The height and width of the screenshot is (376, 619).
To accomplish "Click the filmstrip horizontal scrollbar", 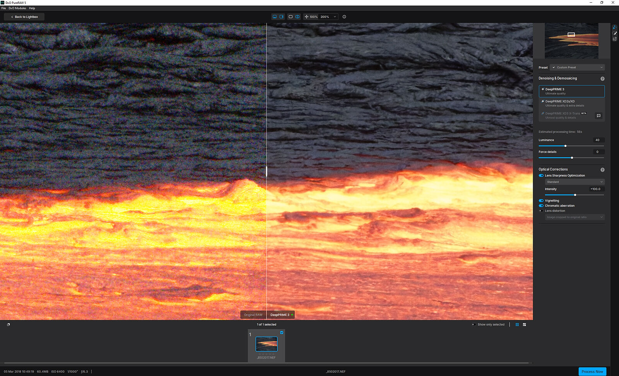I will (266, 363).
